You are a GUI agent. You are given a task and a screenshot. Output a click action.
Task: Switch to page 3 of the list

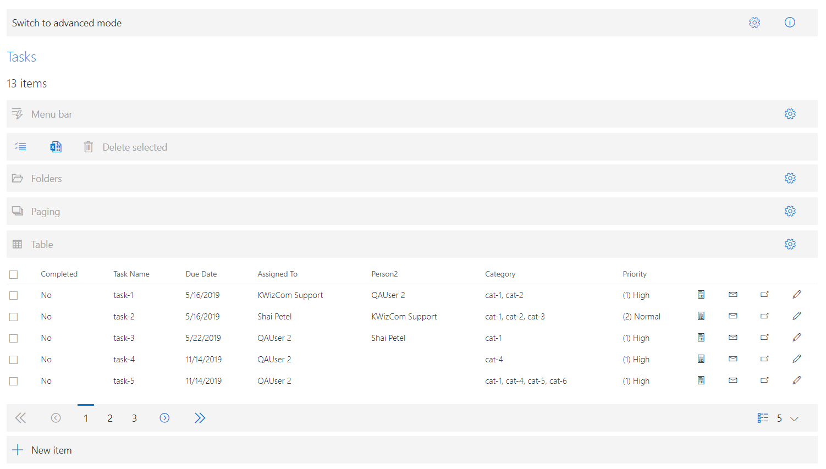point(134,418)
